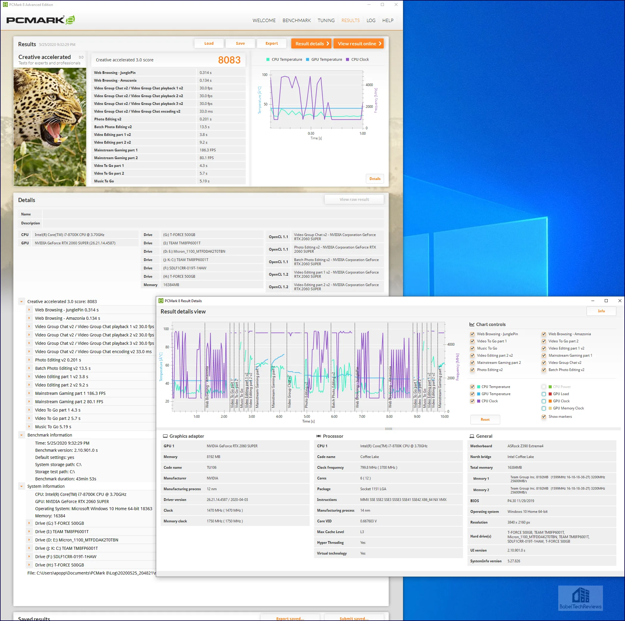Enable GPU Memory Clock checkbox

(544, 408)
